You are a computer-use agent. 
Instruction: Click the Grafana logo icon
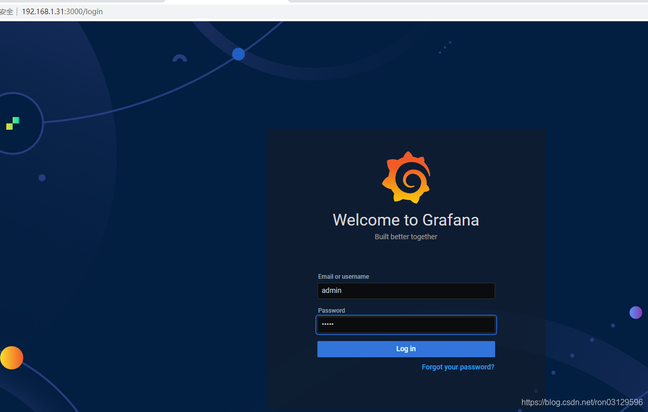[406, 177]
